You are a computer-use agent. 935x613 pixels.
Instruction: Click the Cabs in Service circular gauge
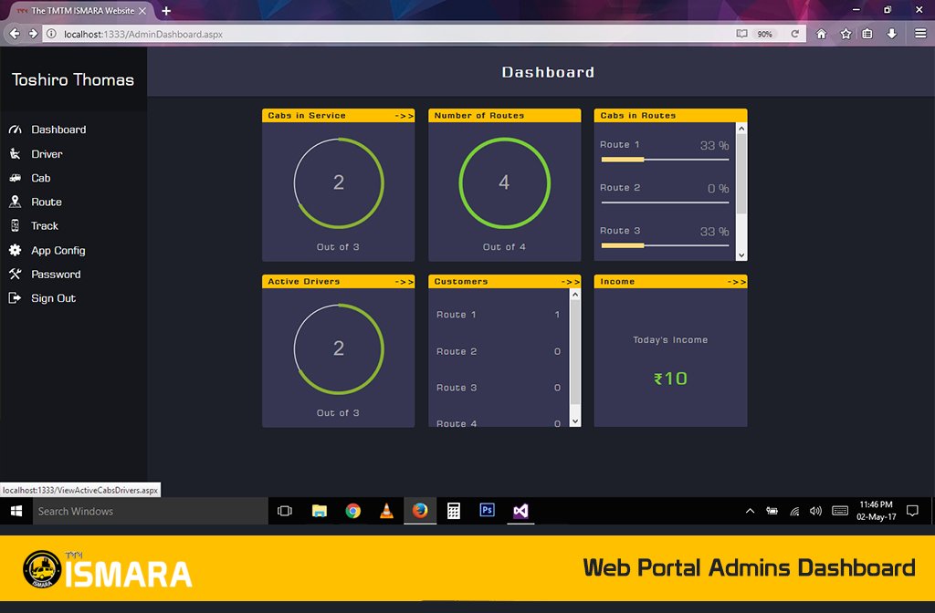point(339,182)
